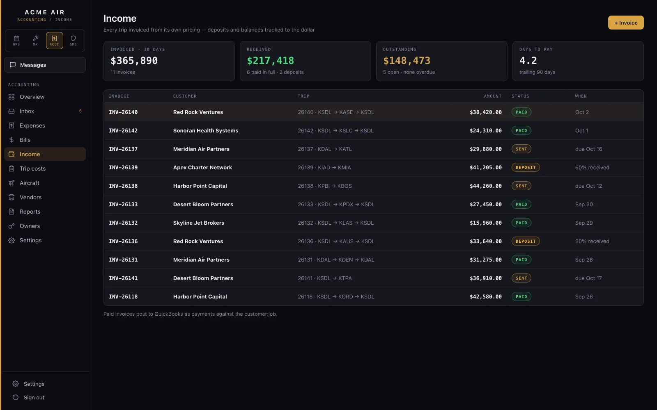Switch to the OPS module icon
Image resolution: width=657 pixels, height=410 pixels.
(x=16, y=41)
